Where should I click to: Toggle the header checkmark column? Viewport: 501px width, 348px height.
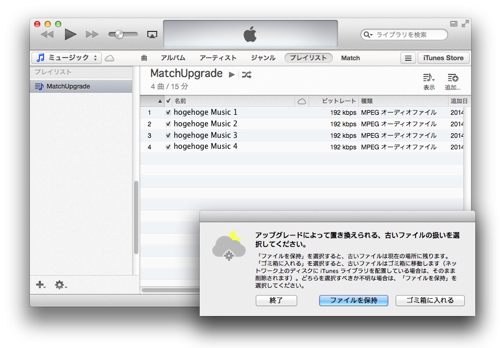coord(168,101)
